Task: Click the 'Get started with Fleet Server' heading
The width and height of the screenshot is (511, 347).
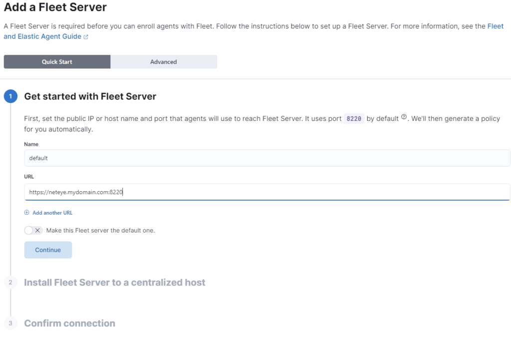Action: tap(90, 96)
